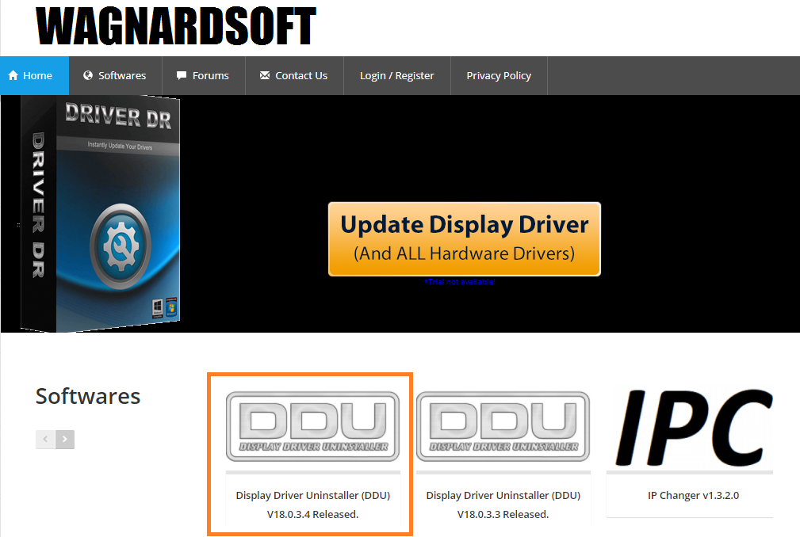
Task: Show next softwares with right arrow
Action: tap(65, 439)
